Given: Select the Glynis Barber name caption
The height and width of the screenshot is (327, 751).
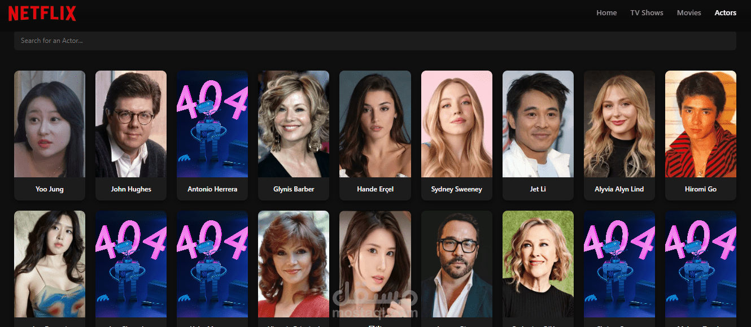Looking at the screenshot, I should point(294,189).
